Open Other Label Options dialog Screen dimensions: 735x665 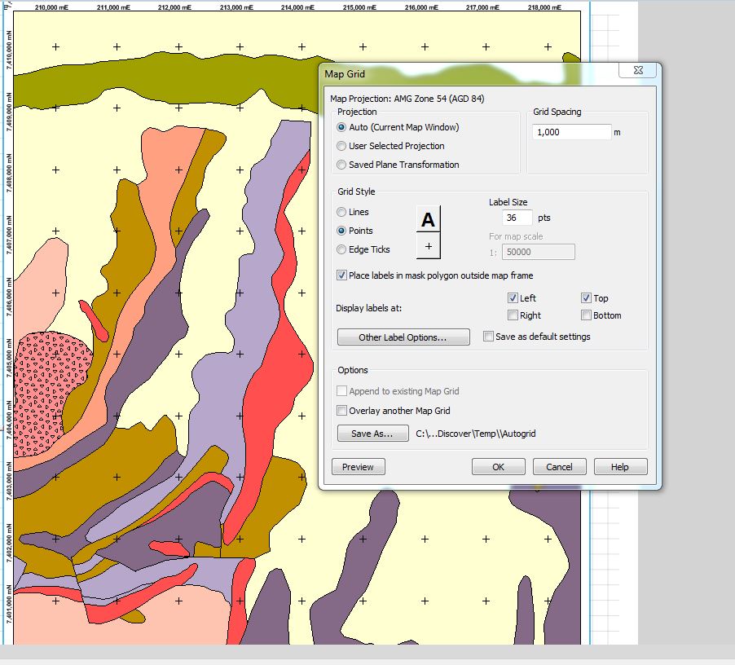403,337
